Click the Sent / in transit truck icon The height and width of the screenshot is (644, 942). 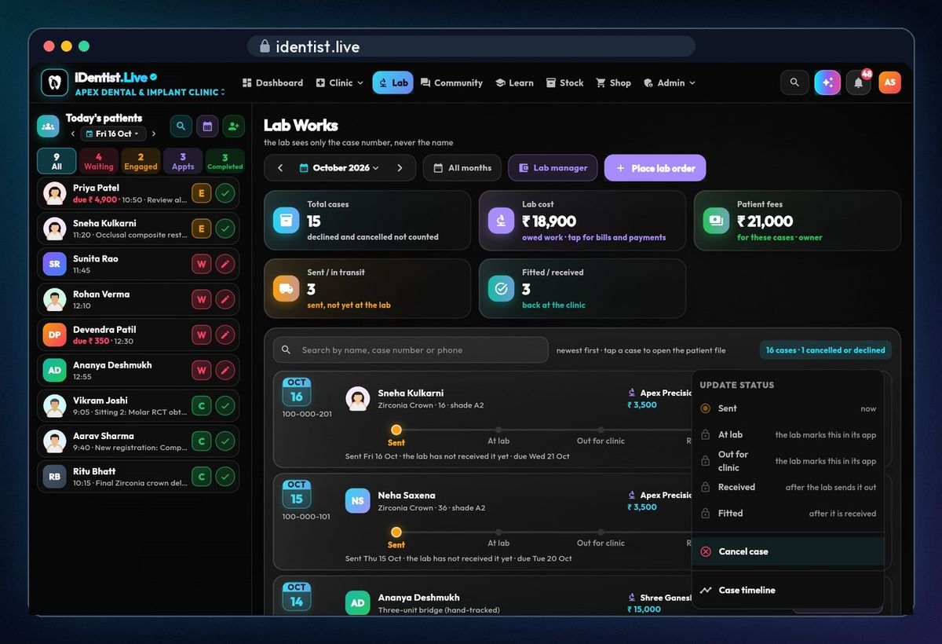(286, 288)
